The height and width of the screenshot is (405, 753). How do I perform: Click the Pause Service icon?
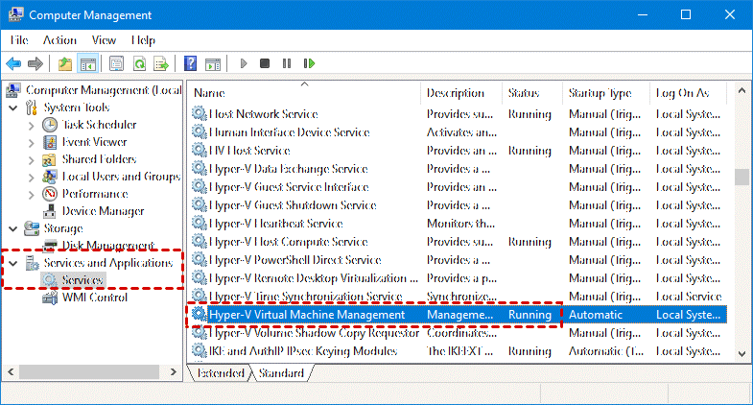coord(287,63)
